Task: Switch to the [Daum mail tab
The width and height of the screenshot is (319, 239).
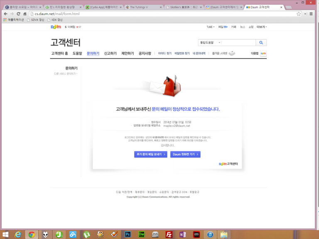Action: [224, 7]
